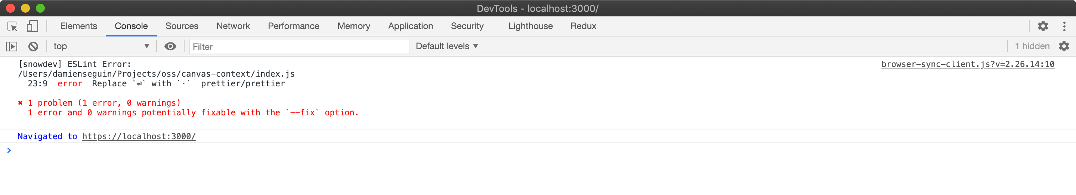The width and height of the screenshot is (1076, 195).
Task: Open the three-dot customize DevTools menu
Action: point(1064,26)
